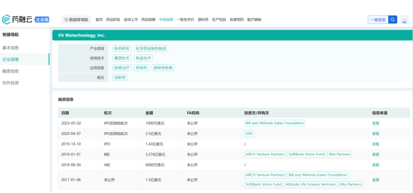Viewport: 413px width, 193px height.
Task: Click the 新药研发 industry tag
Action: pos(122,48)
